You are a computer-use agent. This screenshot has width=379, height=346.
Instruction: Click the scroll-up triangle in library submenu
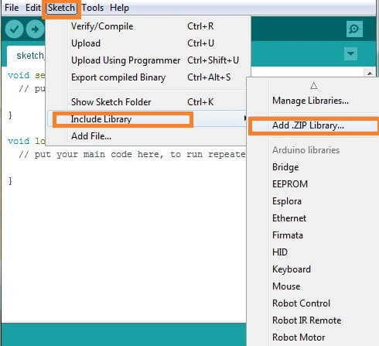[x=313, y=85]
